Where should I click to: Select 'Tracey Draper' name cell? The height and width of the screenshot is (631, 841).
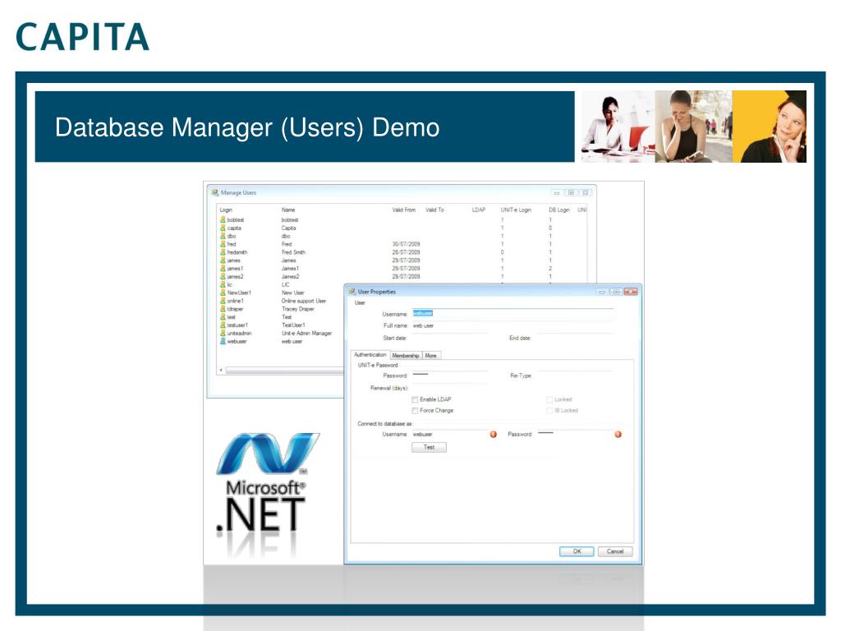click(x=297, y=309)
